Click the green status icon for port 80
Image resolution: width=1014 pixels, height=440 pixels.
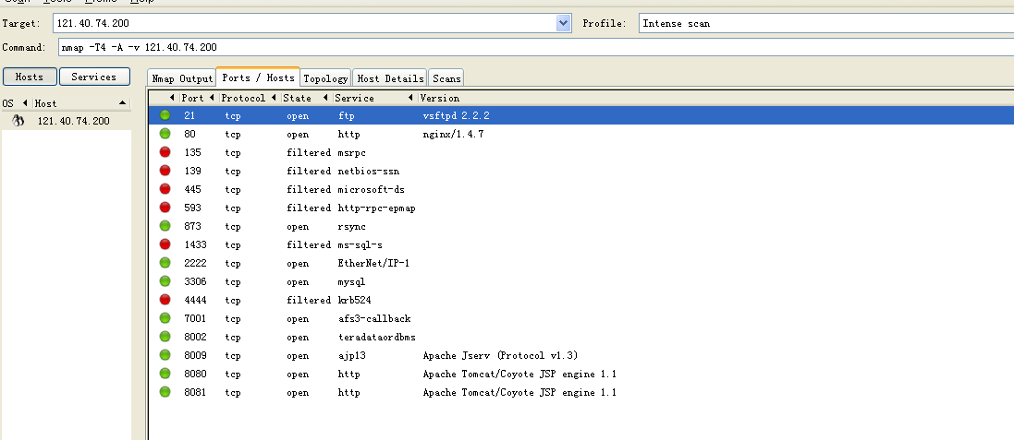coord(165,134)
